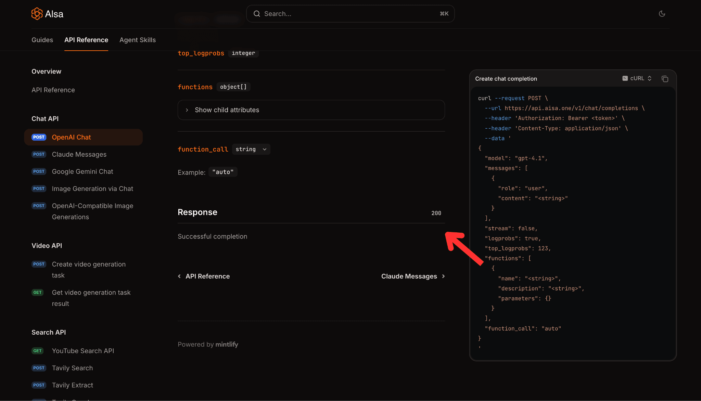The image size is (701, 401).
Task: Click POST badge next to Claude Messages
Action: pyautogui.click(x=39, y=154)
